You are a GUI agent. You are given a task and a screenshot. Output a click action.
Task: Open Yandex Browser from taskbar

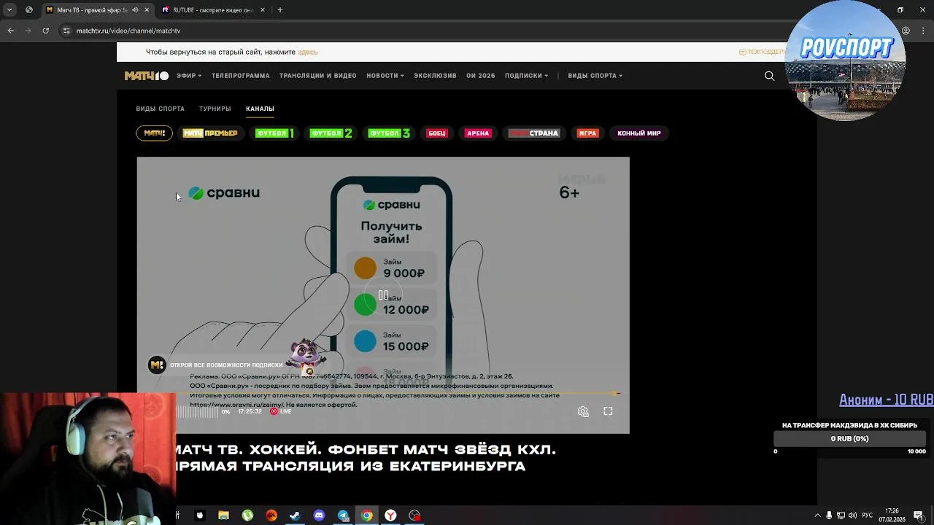click(390, 516)
